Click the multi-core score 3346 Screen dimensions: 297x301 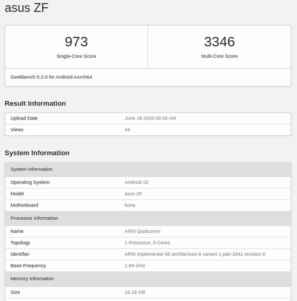(x=219, y=42)
